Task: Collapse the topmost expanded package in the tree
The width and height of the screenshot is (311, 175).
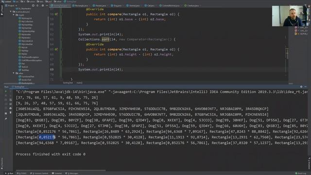Action: coord(11,12)
